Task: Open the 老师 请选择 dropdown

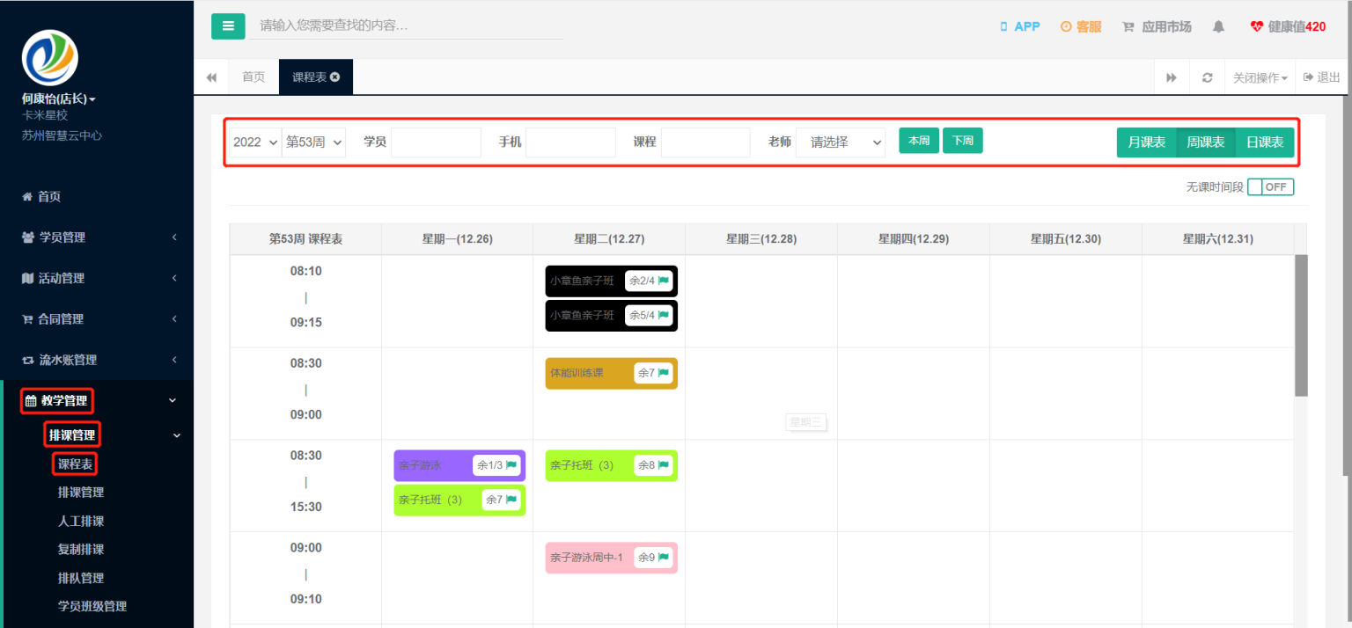Action: click(841, 142)
